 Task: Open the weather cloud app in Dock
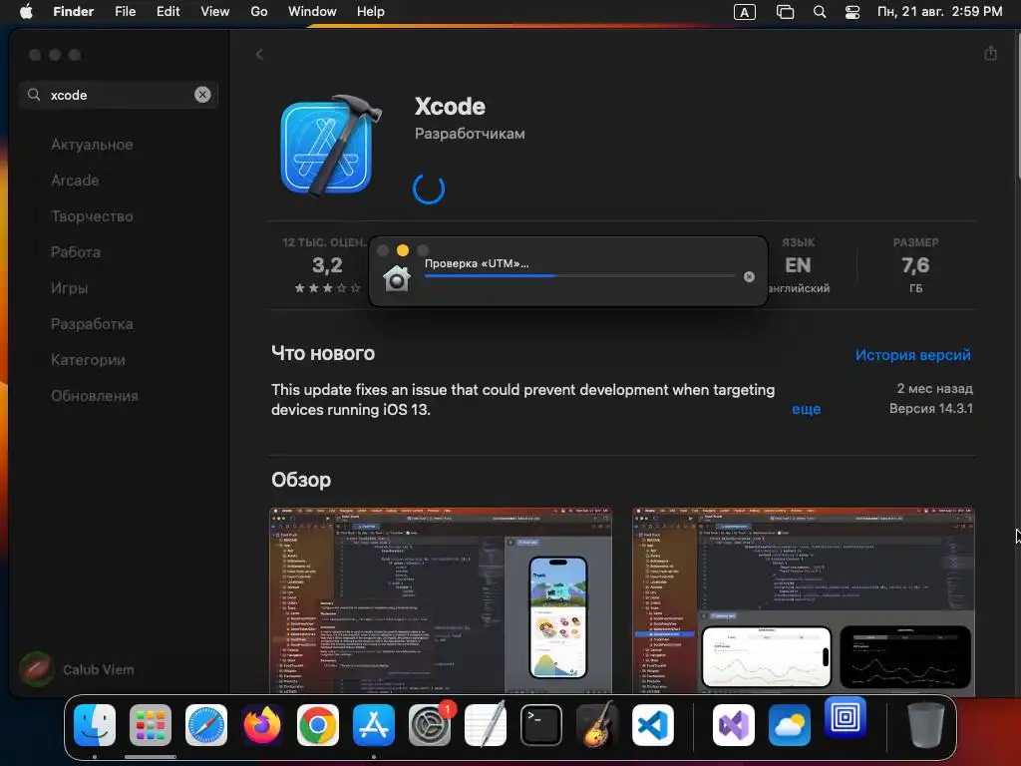tap(790, 724)
